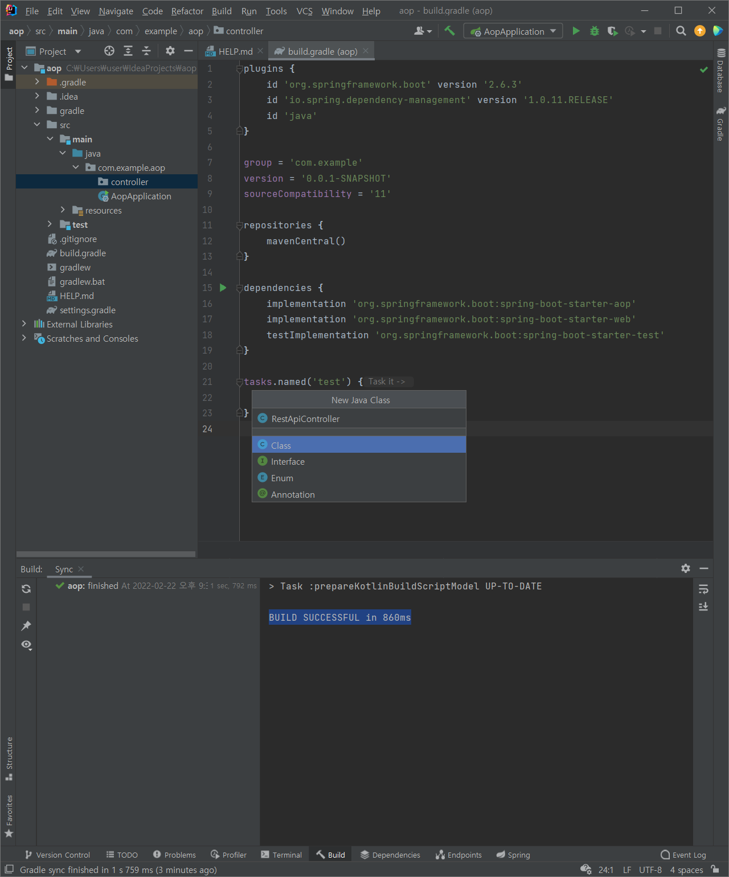Toggle tool window bars icon in status bar
The height and width of the screenshot is (877, 729).
(x=9, y=869)
